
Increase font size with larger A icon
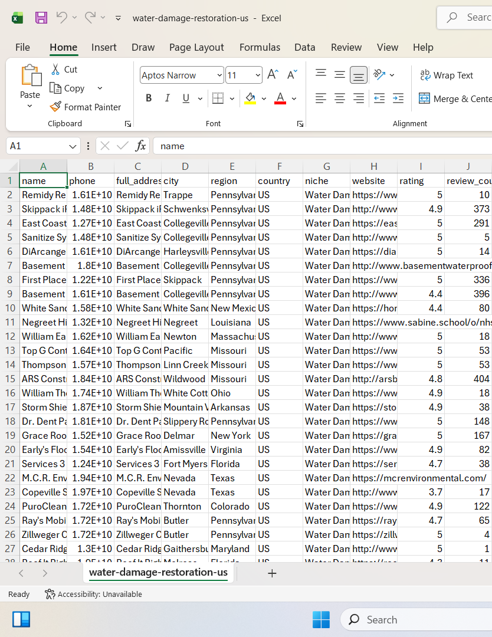coord(273,75)
